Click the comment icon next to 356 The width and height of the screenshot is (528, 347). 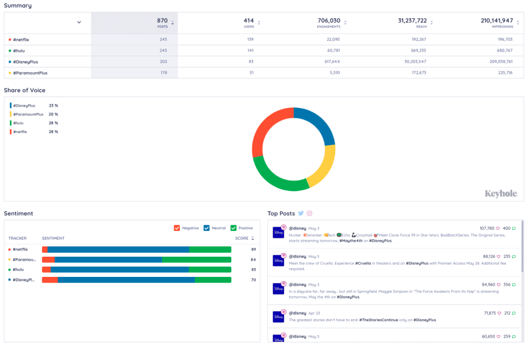[514, 285]
